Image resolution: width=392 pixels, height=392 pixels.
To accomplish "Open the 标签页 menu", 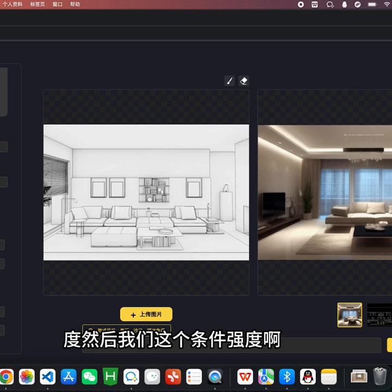I will click(x=37, y=4).
